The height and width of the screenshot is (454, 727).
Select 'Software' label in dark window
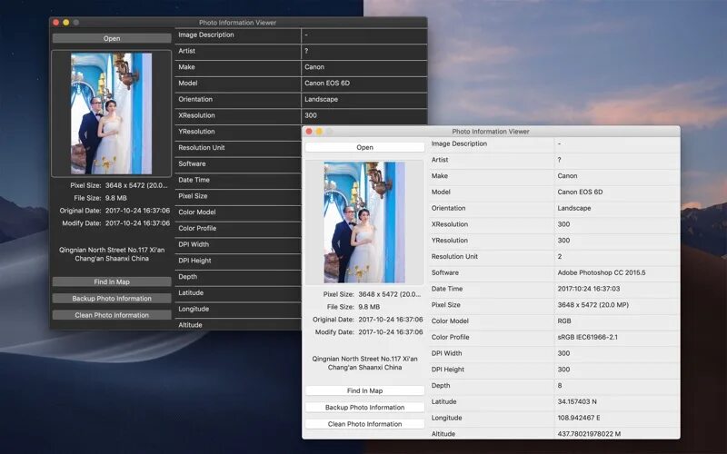pos(192,163)
